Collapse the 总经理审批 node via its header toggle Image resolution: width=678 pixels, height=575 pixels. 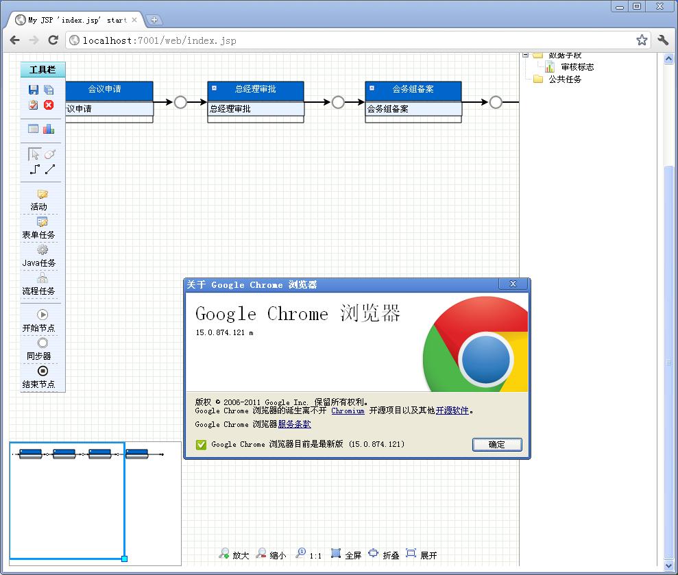click(214, 88)
